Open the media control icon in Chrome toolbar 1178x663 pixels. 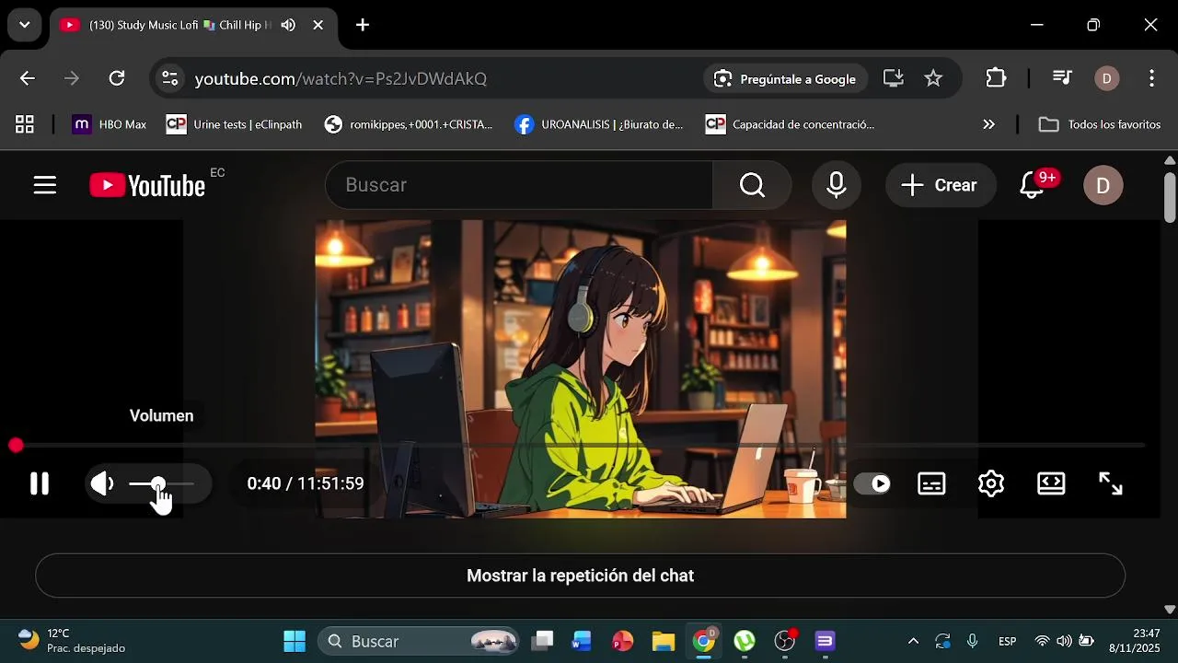coord(1062,78)
